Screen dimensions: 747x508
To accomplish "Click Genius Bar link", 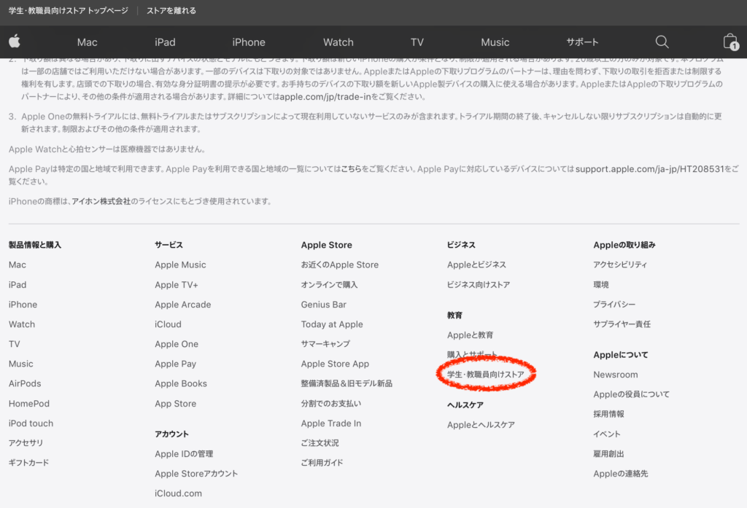I will point(323,304).
